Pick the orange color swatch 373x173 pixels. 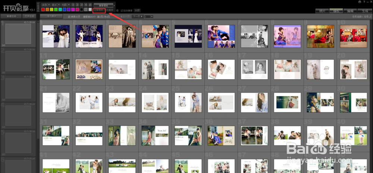point(47,10)
